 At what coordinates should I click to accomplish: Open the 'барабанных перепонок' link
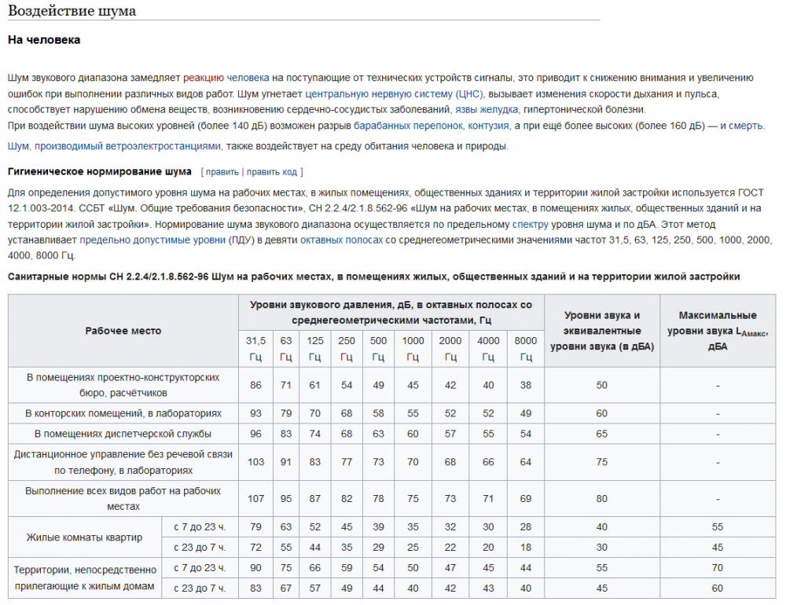[x=409, y=125]
